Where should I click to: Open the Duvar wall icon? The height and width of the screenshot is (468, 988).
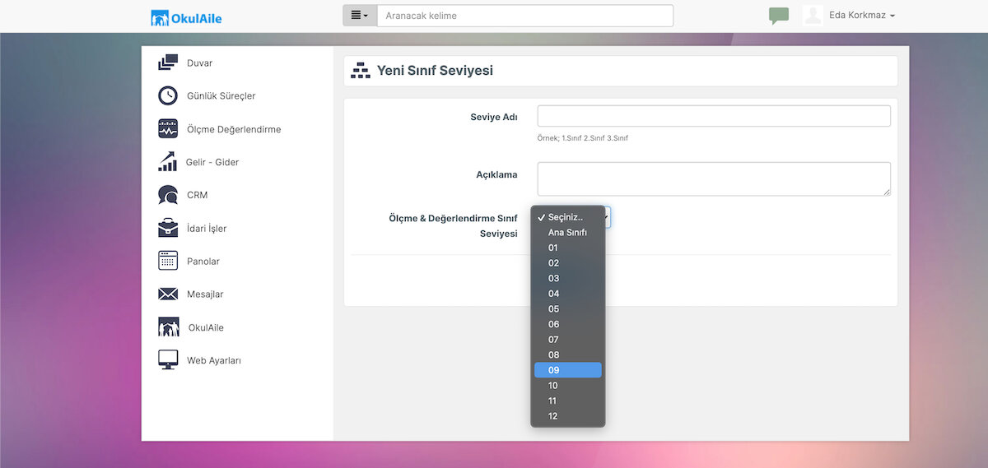point(168,63)
